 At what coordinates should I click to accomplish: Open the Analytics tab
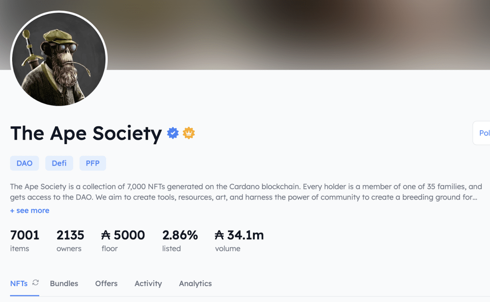pyautogui.click(x=195, y=283)
